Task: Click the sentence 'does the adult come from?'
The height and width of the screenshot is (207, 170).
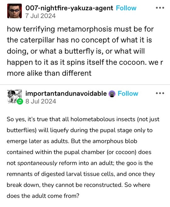Action: click(x=43, y=196)
